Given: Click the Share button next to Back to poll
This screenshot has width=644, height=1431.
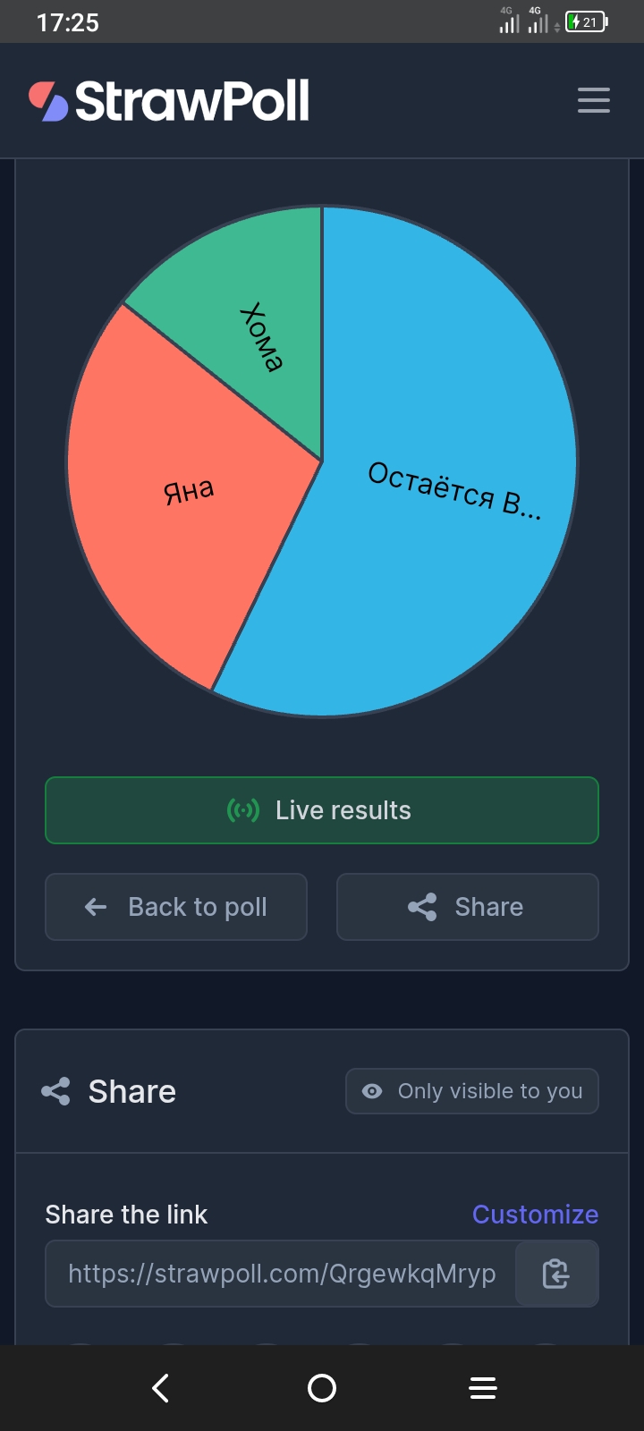Looking at the screenshot, I should pos(468,907).
